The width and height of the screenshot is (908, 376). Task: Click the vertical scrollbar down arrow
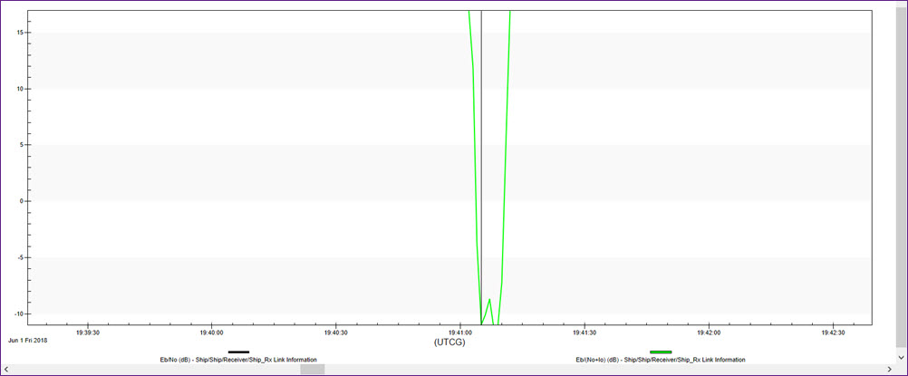tap(902, 357)
